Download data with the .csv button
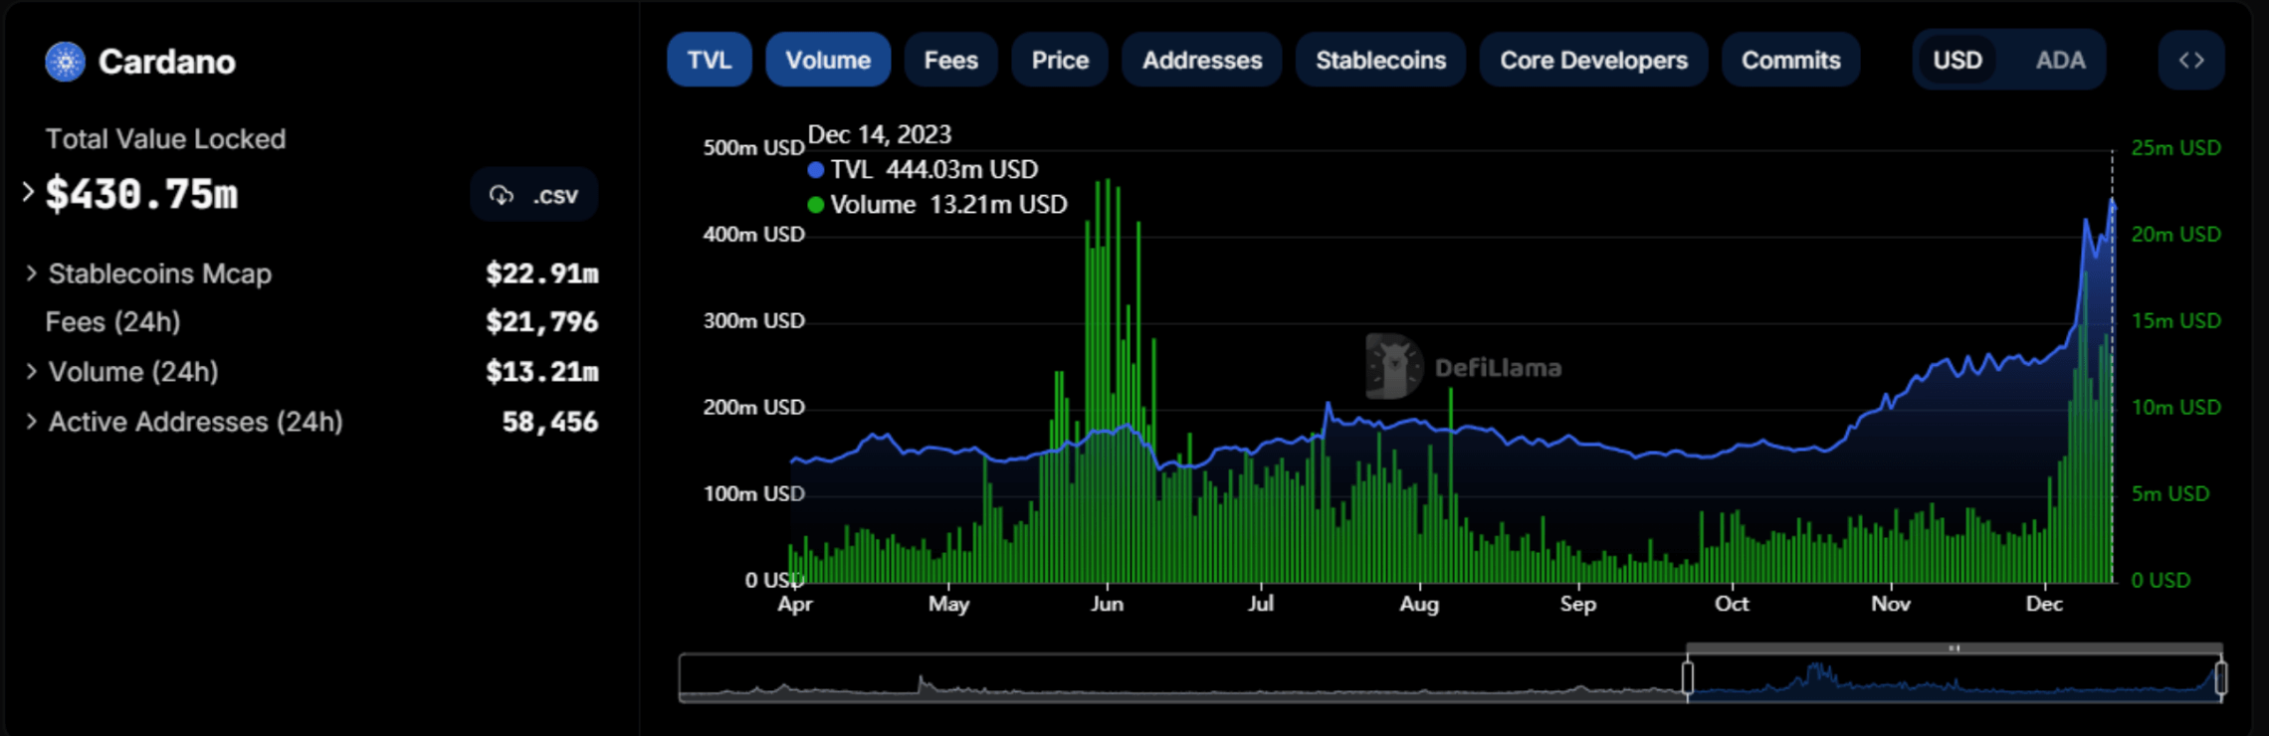This screenshot has height=736, width=2269. (x=533, y=195)
